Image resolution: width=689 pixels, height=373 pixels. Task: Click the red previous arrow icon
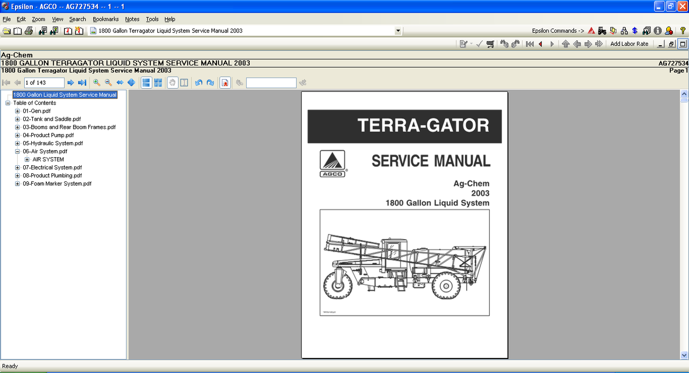click(540, 44)
